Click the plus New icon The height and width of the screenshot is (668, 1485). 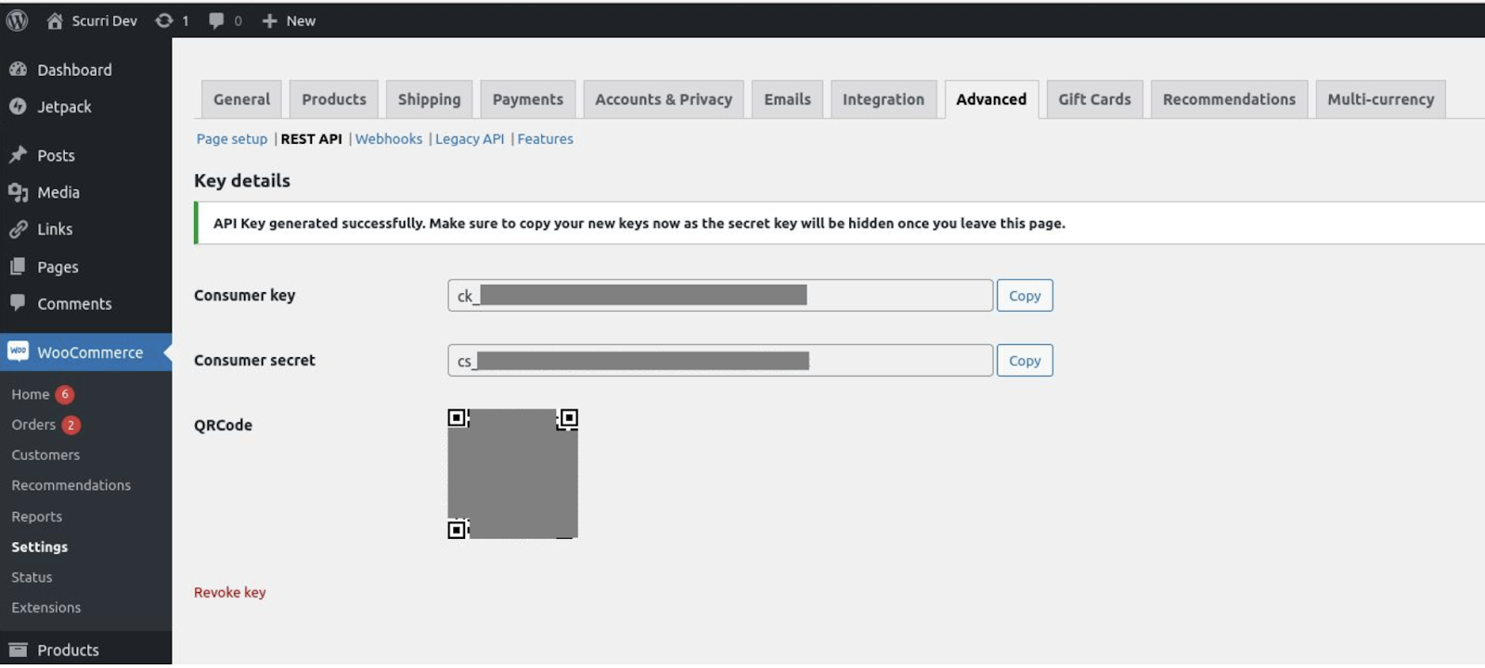pos(269,20)
